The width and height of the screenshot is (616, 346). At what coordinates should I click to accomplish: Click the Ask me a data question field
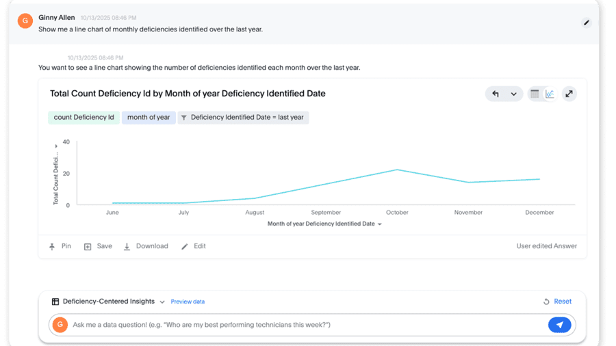[x=307, y=325]
